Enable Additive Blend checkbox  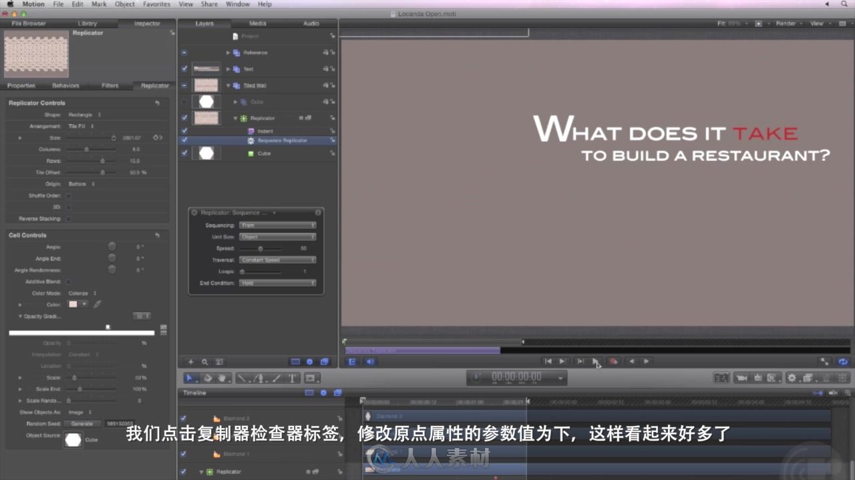68,282
